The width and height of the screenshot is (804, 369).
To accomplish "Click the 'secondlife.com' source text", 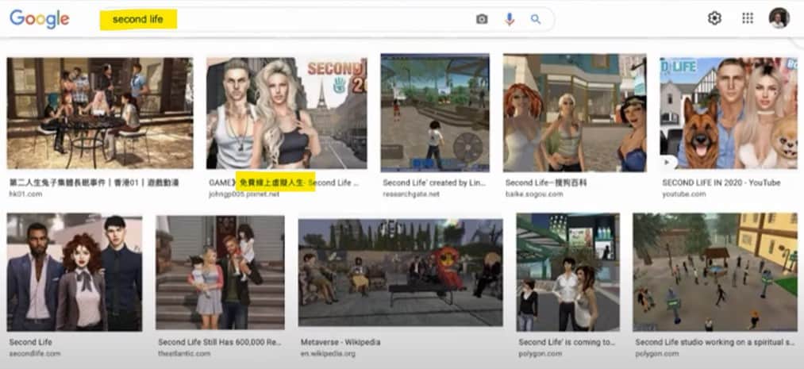I will (35, 354).
